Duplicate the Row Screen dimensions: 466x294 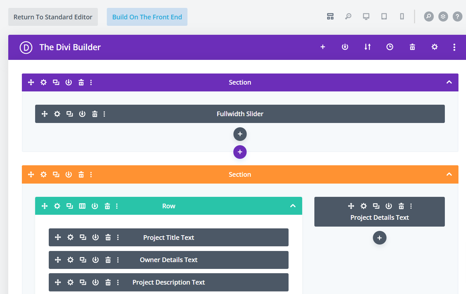click(x=70, y=206)
